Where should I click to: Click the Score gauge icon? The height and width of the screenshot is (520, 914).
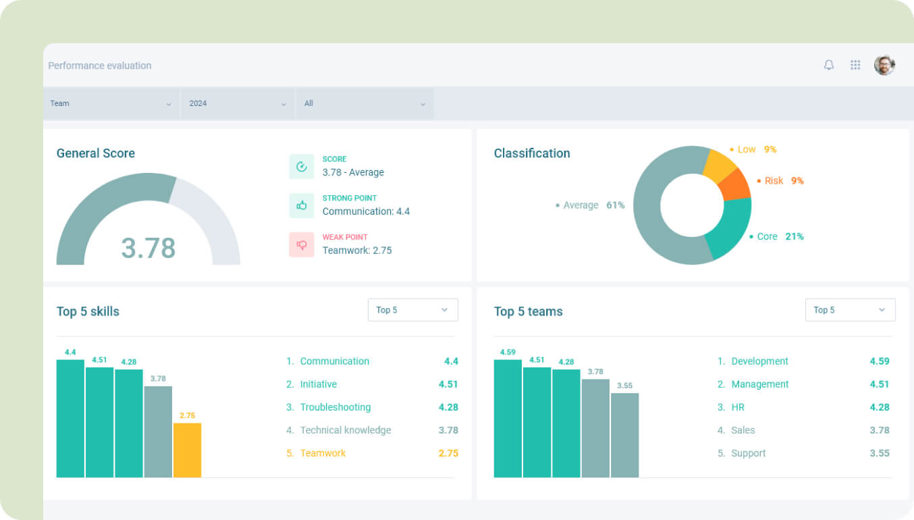click(x=302, y=167)
